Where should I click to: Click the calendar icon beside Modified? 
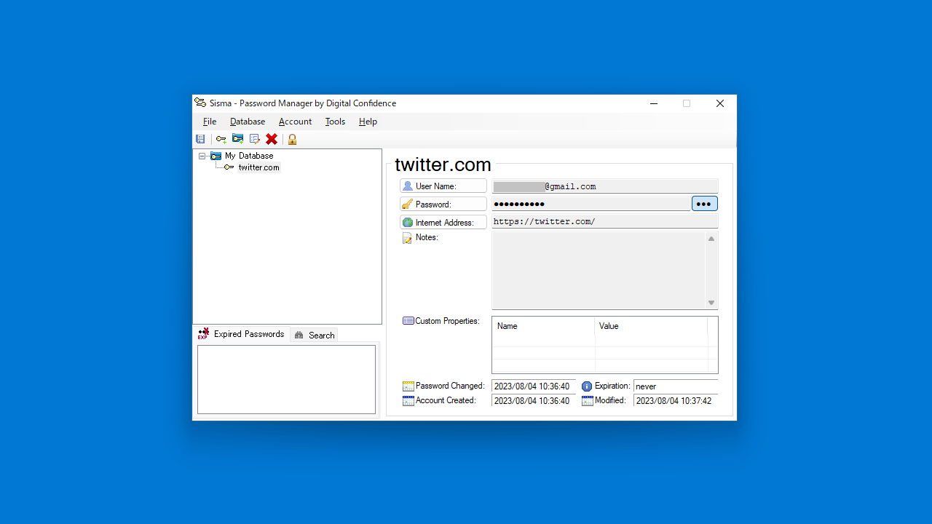click(588, 401)
